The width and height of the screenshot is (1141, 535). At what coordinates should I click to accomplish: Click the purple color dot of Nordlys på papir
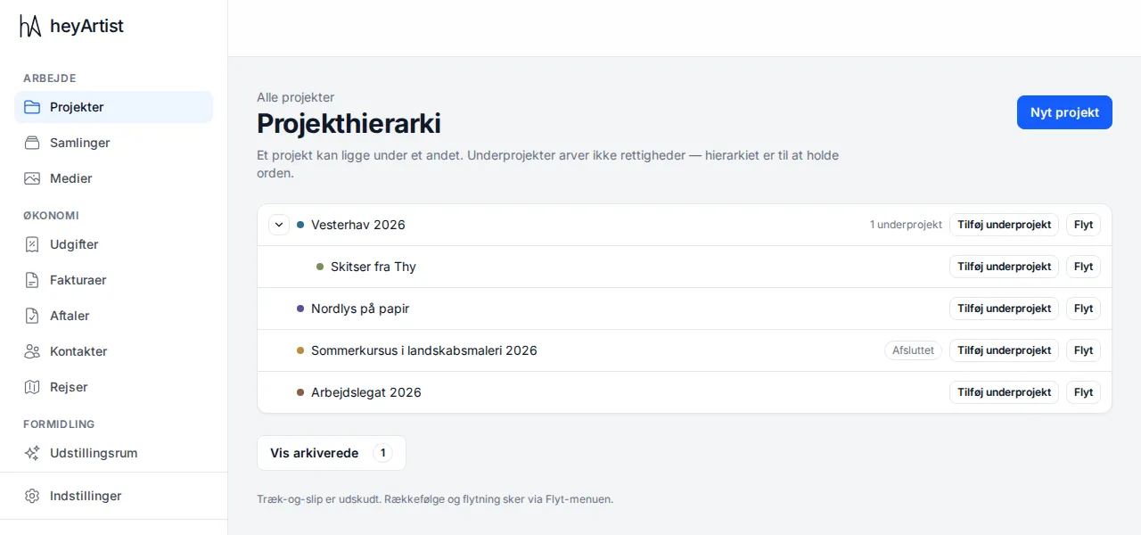tap(300, 309)
